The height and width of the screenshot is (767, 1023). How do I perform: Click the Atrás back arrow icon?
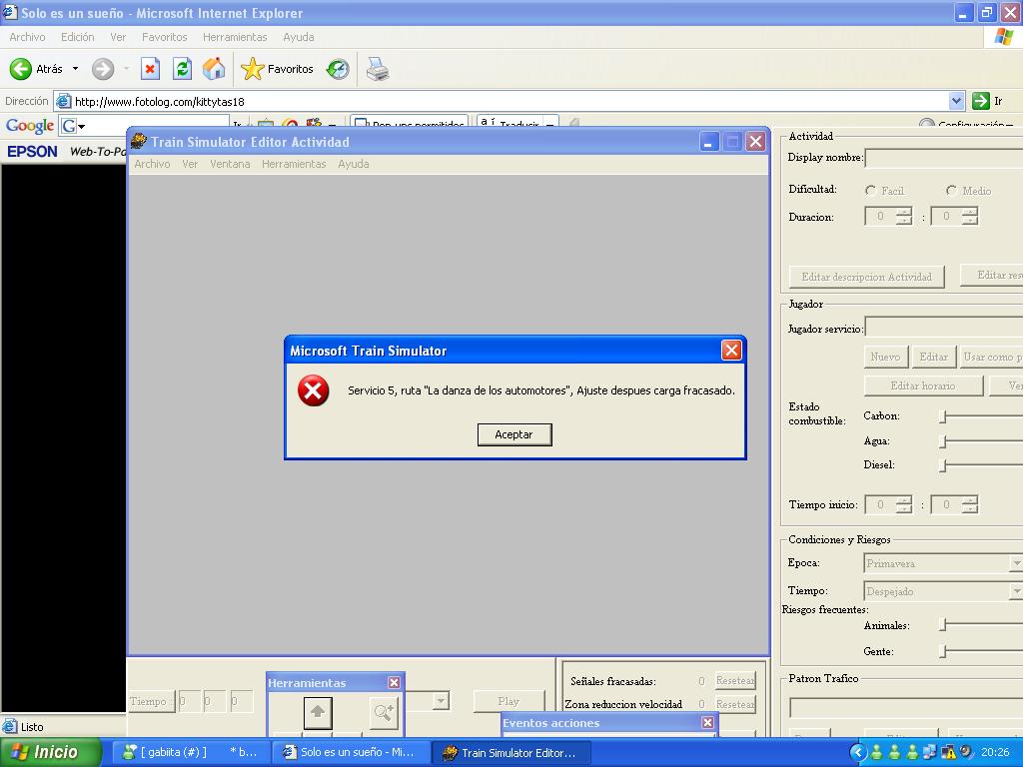(21, 69)
